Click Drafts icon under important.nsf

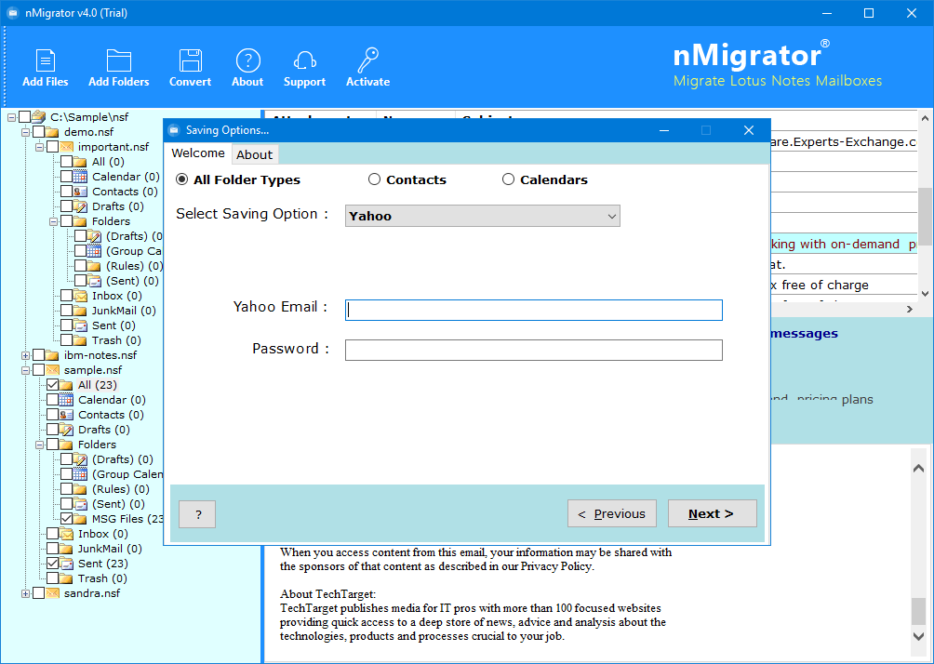coord(80,206)
